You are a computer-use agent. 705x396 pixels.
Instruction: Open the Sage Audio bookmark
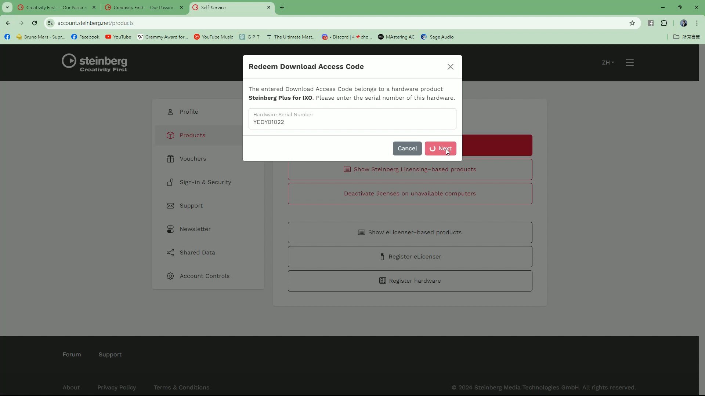(437, 37)
